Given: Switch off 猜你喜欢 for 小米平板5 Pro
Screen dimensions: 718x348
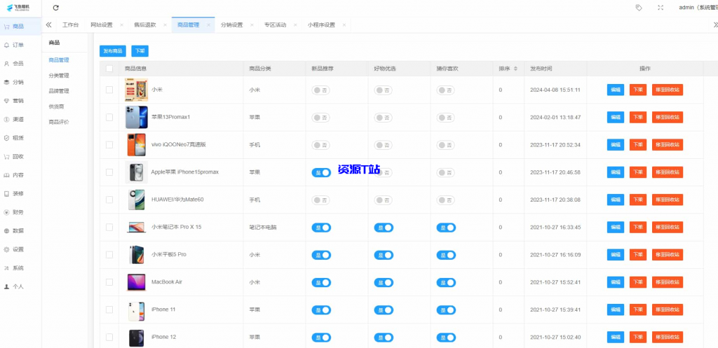Looking at the screenshot, I should coord(445,255).
